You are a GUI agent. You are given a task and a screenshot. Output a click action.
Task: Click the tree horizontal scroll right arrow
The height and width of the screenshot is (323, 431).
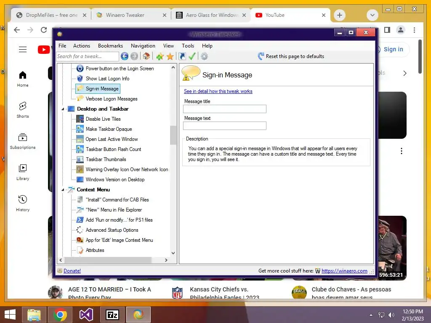click(x=166, y=260)
